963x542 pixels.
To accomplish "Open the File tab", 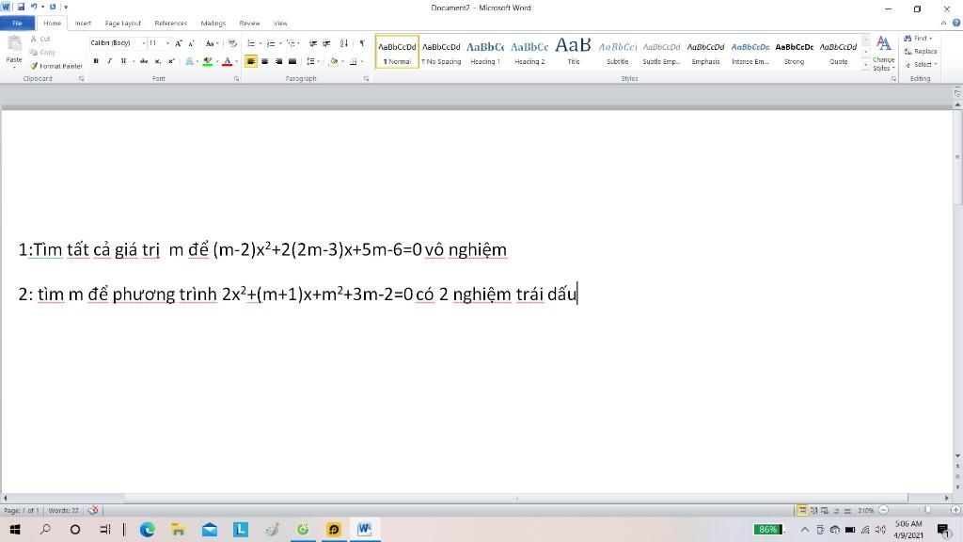I will (x=17, y=23).
